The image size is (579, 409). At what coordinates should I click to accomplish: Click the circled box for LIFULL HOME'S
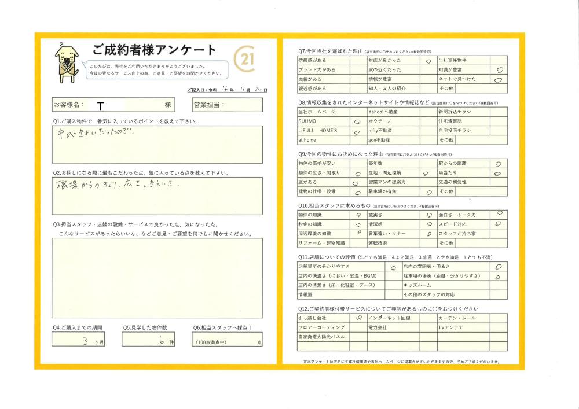(358, 131)
